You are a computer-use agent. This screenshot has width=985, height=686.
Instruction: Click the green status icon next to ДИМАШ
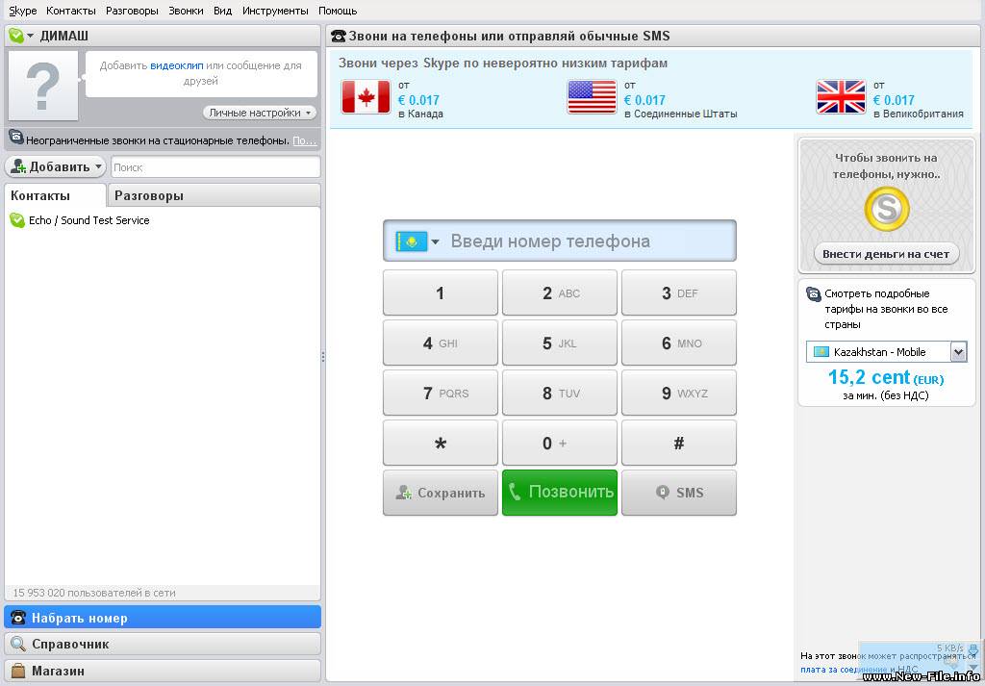point(16,36)
